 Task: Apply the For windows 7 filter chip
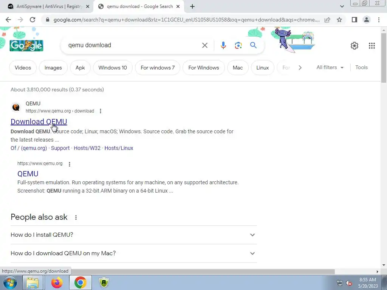tap(158, 68)
